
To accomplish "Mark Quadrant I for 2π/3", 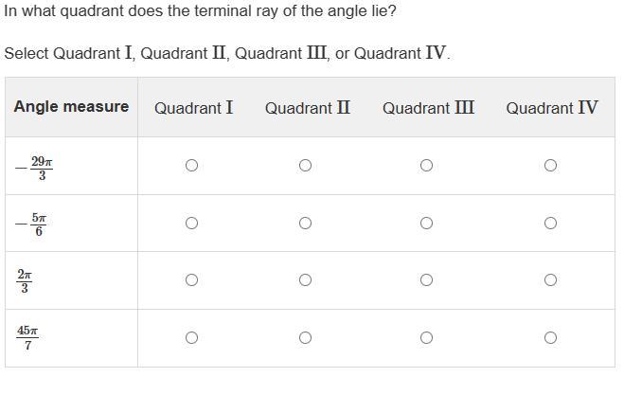I will [191, 280].
